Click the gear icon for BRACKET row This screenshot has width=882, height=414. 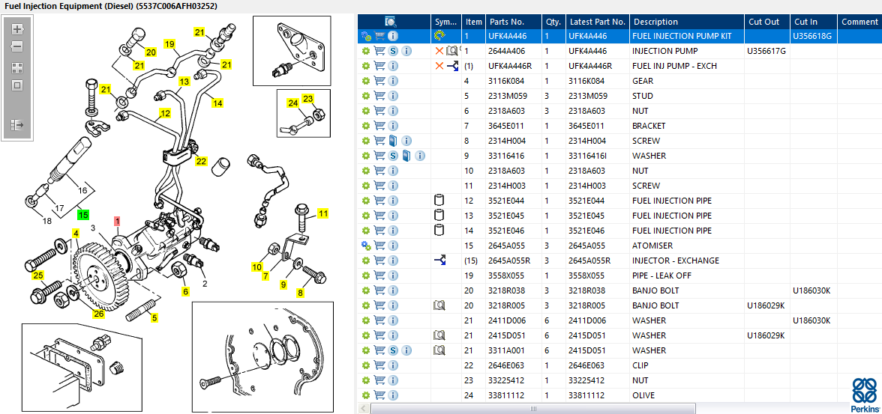tap(366, 126)
